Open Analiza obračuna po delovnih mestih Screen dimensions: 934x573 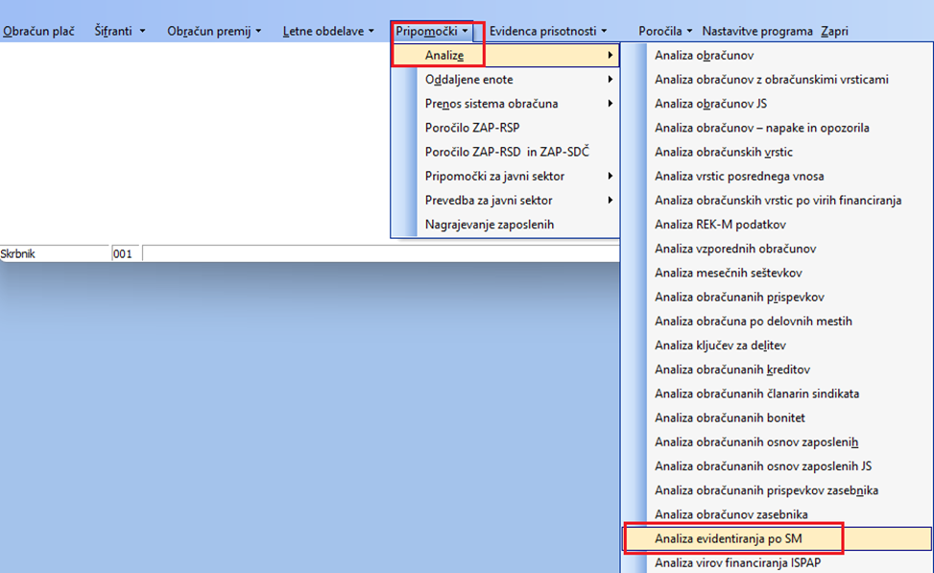coord(777,321)
